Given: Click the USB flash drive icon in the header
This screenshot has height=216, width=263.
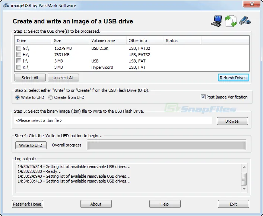Looking at the screenshot, I should (245, 20).
